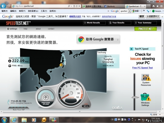Screen dimensions: 164x123
Task: Click the Windows Start orb
Action: pos(4,120)
